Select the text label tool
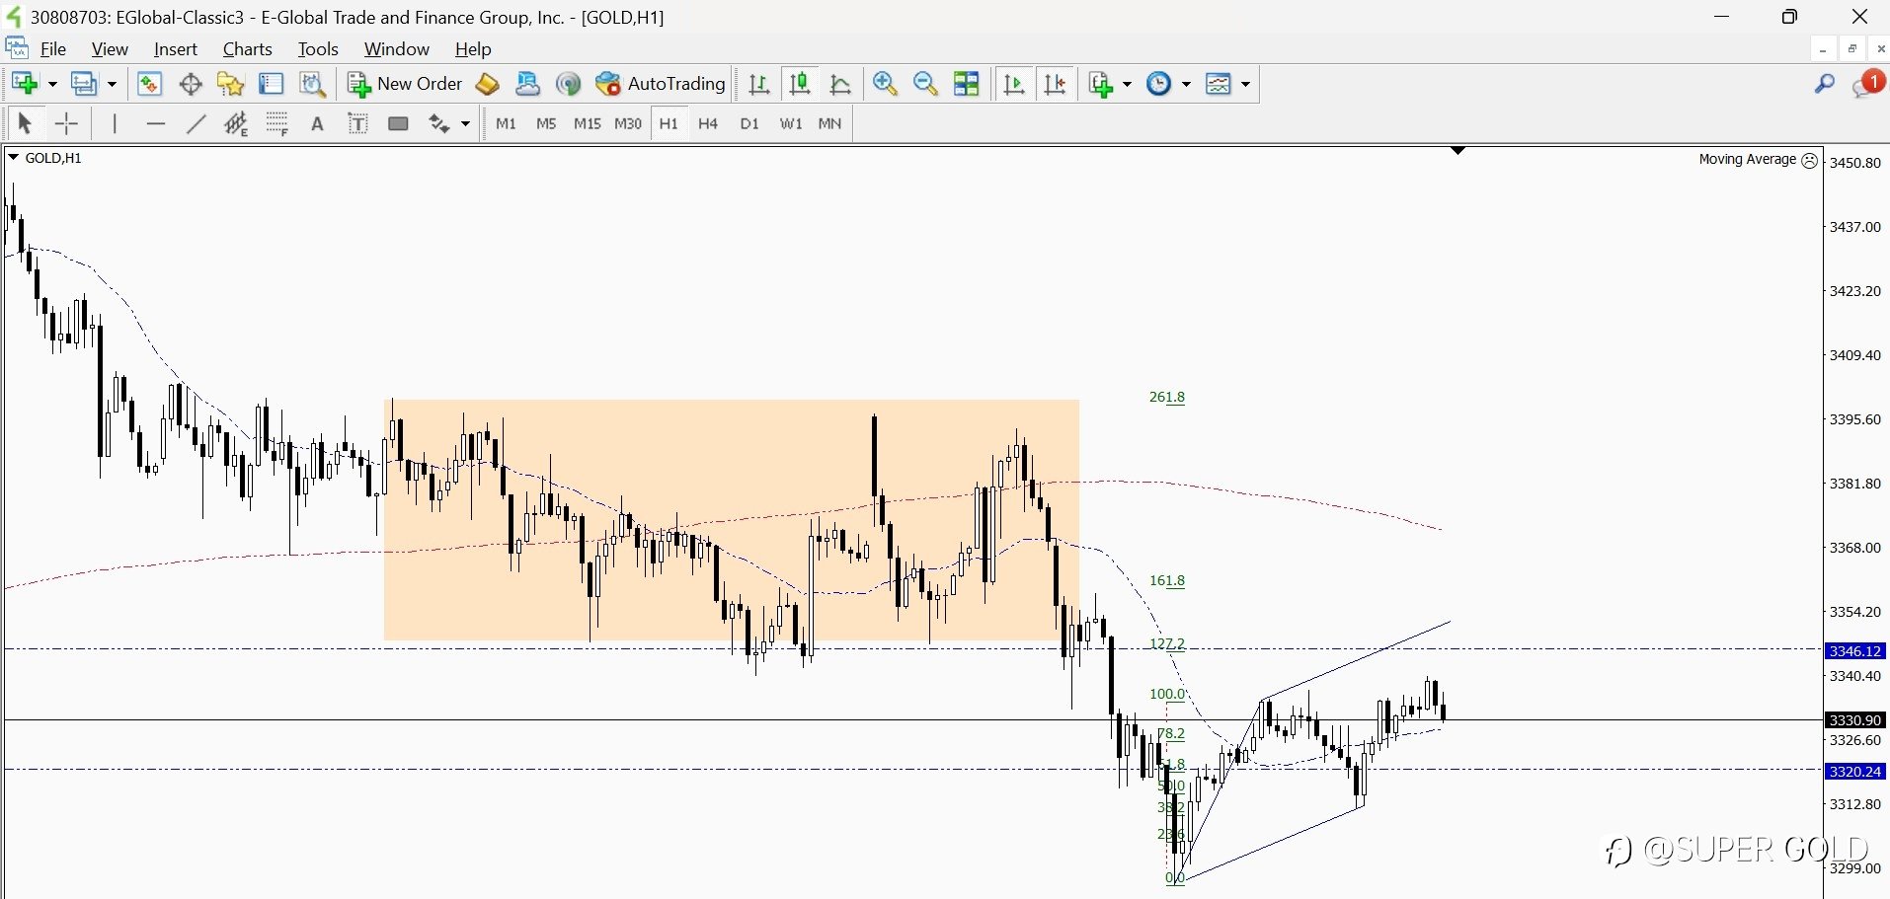1890x899 pixels. 357,123
